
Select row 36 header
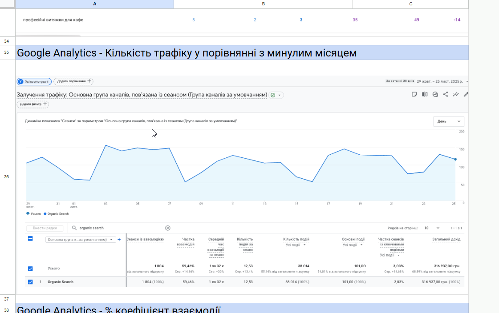click(7, 177)
